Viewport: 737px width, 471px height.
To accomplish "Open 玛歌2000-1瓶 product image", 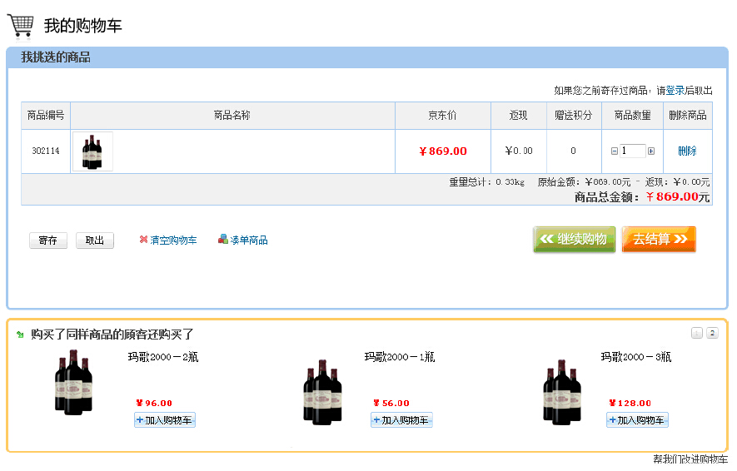I will pos(322,391).
